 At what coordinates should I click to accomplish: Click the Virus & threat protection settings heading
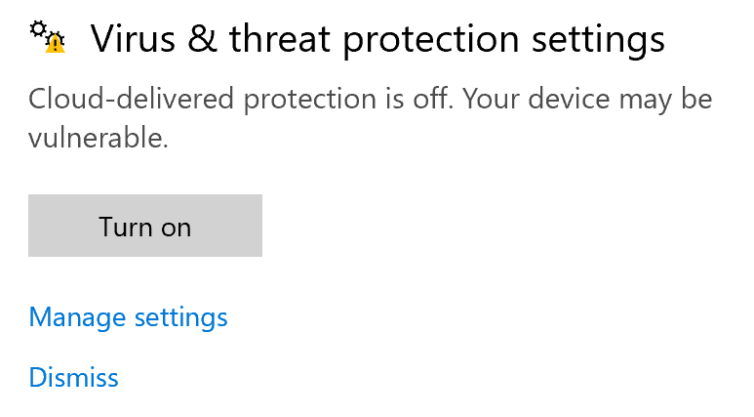377,39
